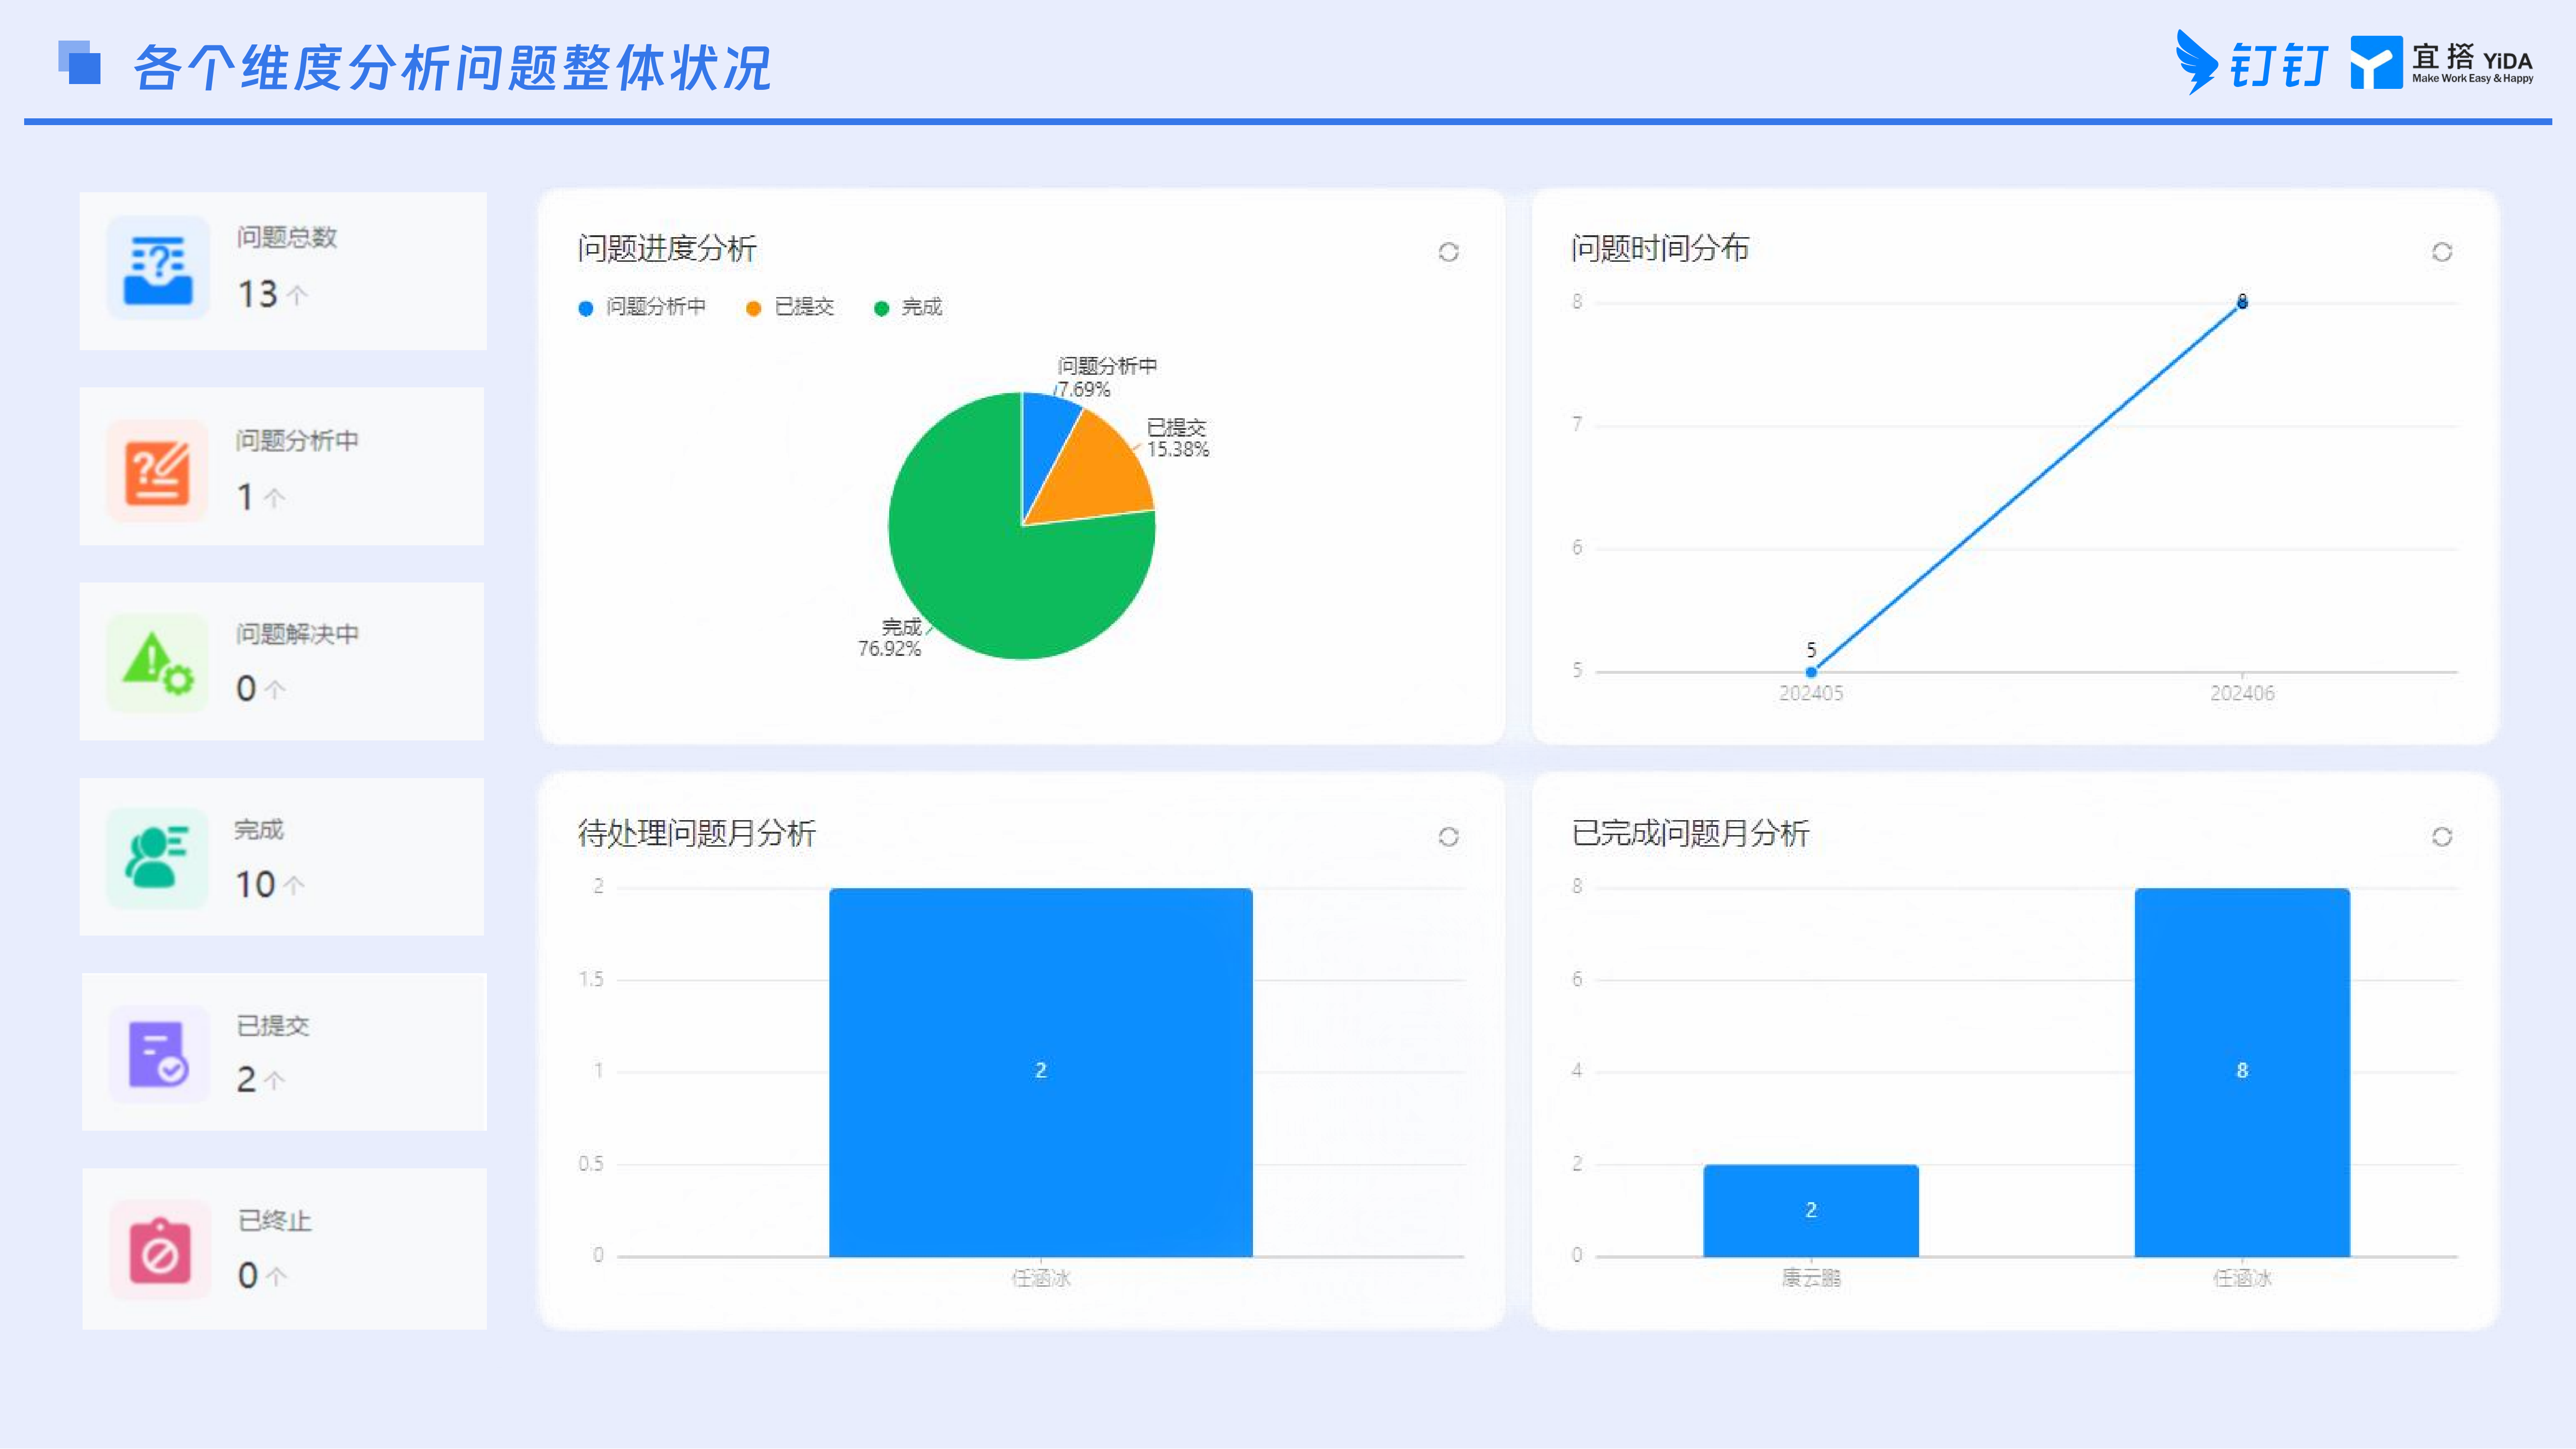This screenshot has width=2576, height=1449.
Task: Click the arrow next to 问题分析中 value 1
Action: point(274,498)
